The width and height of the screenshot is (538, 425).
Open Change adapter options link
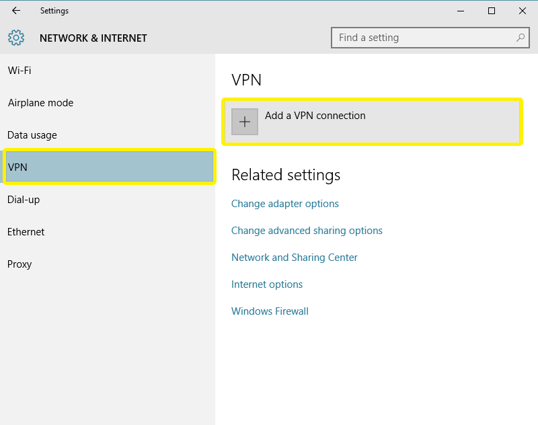click(284, 203)
